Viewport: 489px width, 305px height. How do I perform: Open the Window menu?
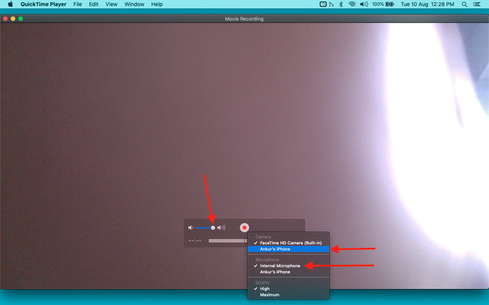point(134,4)
